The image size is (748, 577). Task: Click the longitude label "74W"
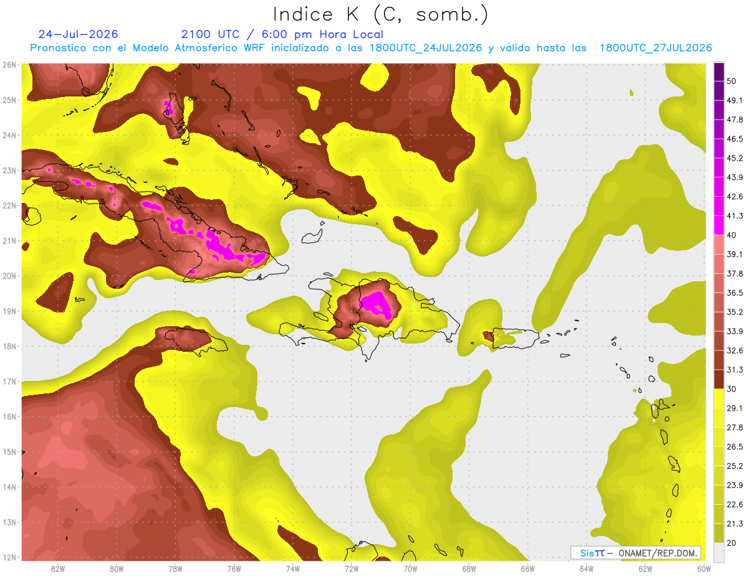point(292,568)
